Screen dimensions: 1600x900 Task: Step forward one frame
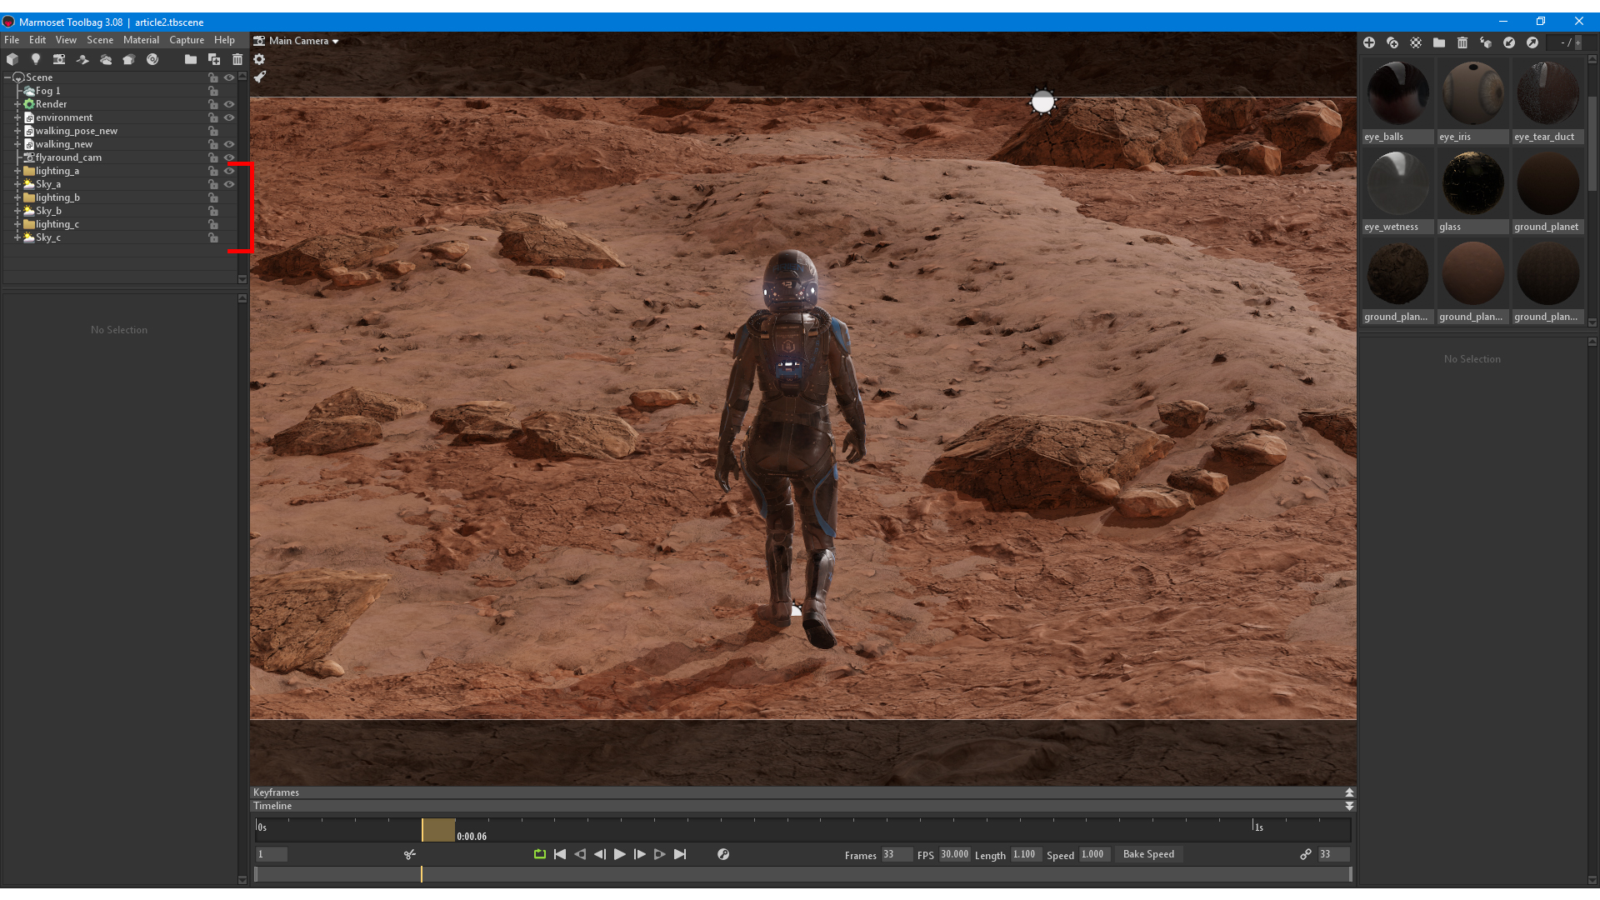click(x=640, y=854)
